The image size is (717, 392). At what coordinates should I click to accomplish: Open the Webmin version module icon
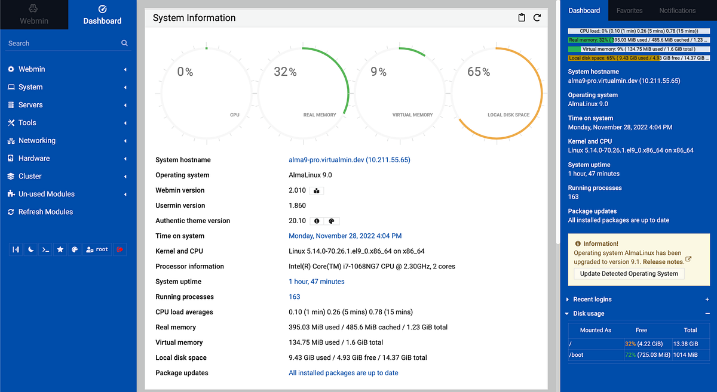point(317,190)
